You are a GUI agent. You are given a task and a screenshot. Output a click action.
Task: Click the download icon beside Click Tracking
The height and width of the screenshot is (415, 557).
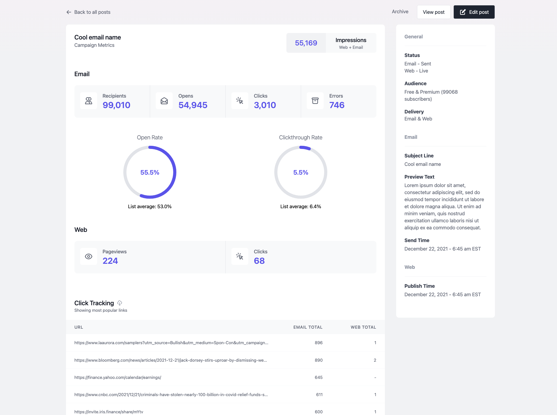point(120,303)
